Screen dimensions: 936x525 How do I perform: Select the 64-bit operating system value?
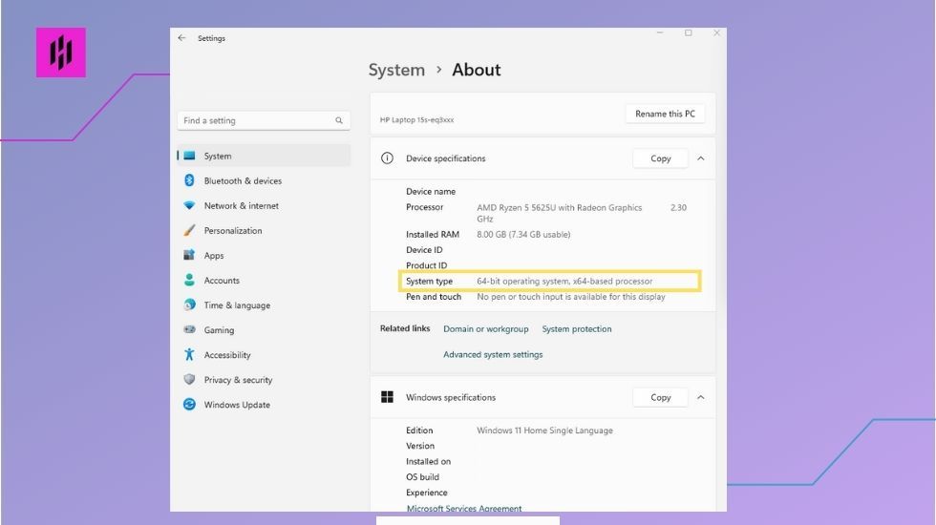[564, 281]
